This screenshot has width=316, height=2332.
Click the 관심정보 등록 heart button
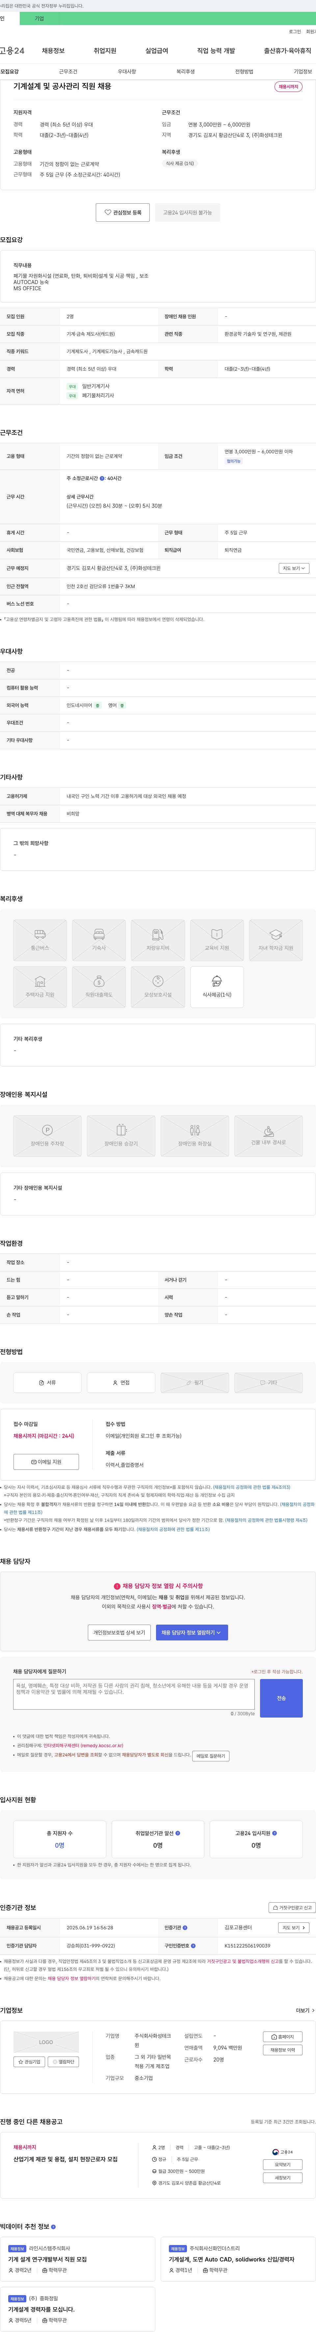click(x=123, y=213)
